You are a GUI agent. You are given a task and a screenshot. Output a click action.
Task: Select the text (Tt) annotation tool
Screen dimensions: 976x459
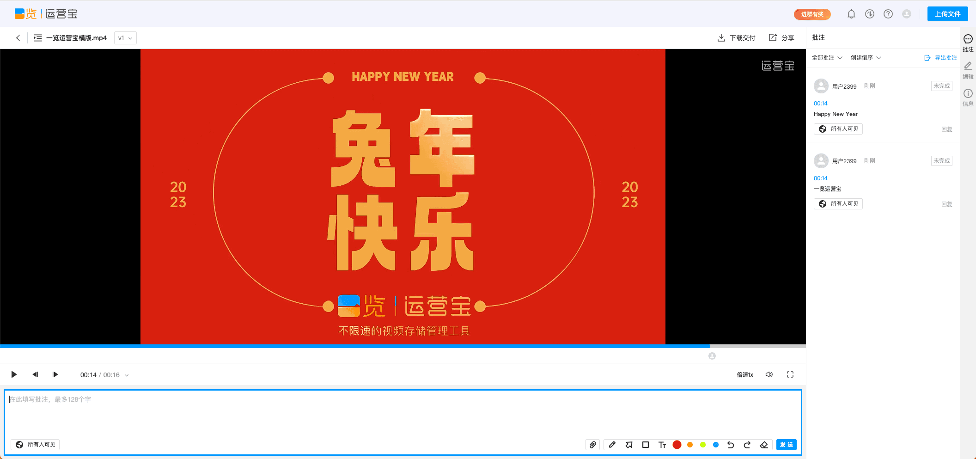pyautogui.click(x=662, y=444)
